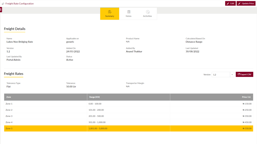Image resolution: width=257 pixels, height=144 pixels.
Task: Click range 201.00 - 500.00
Action: tap(96, 116)
